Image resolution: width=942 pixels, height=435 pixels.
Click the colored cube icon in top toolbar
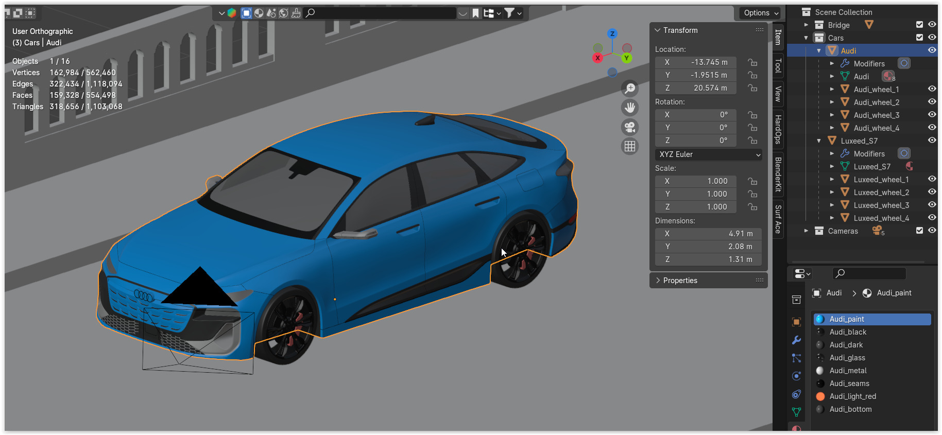(x=232, y=13)
